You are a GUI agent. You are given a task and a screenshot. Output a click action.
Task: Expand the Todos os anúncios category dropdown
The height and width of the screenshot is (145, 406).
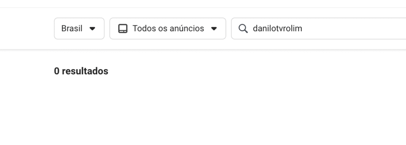(x=168, y=28)
